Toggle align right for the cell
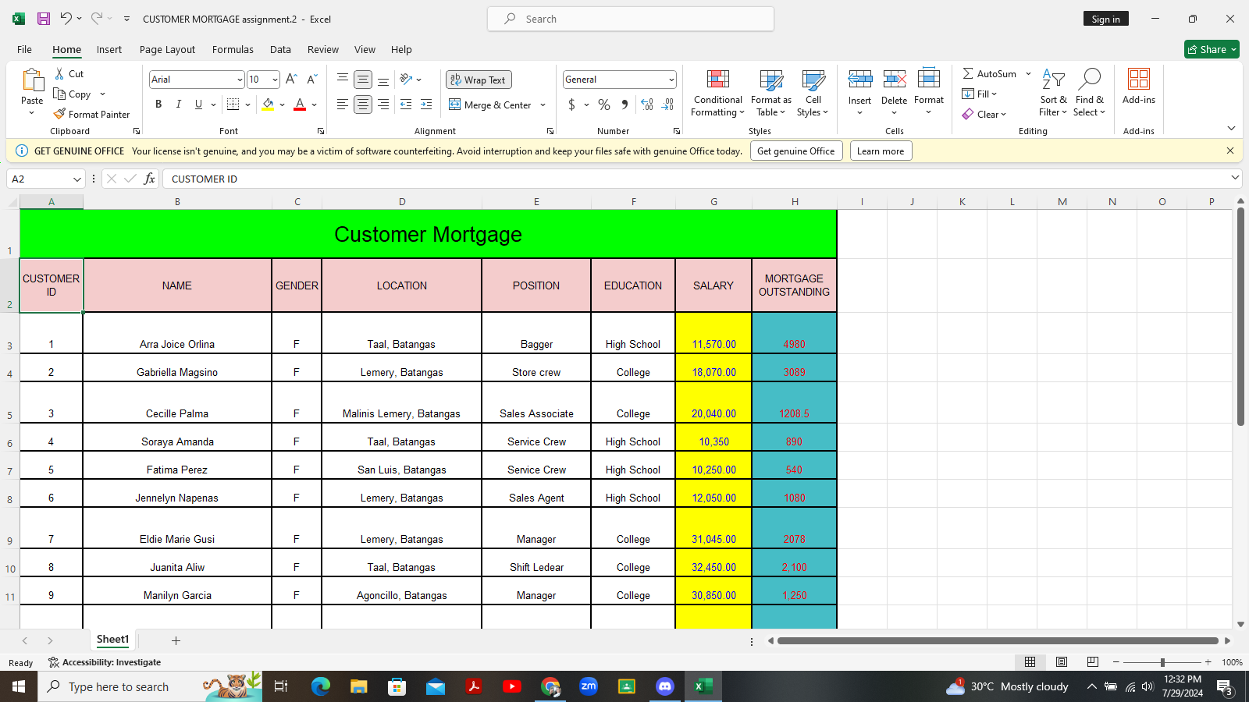The width and height of the screenshot is (1249, 702). (383, 105)
